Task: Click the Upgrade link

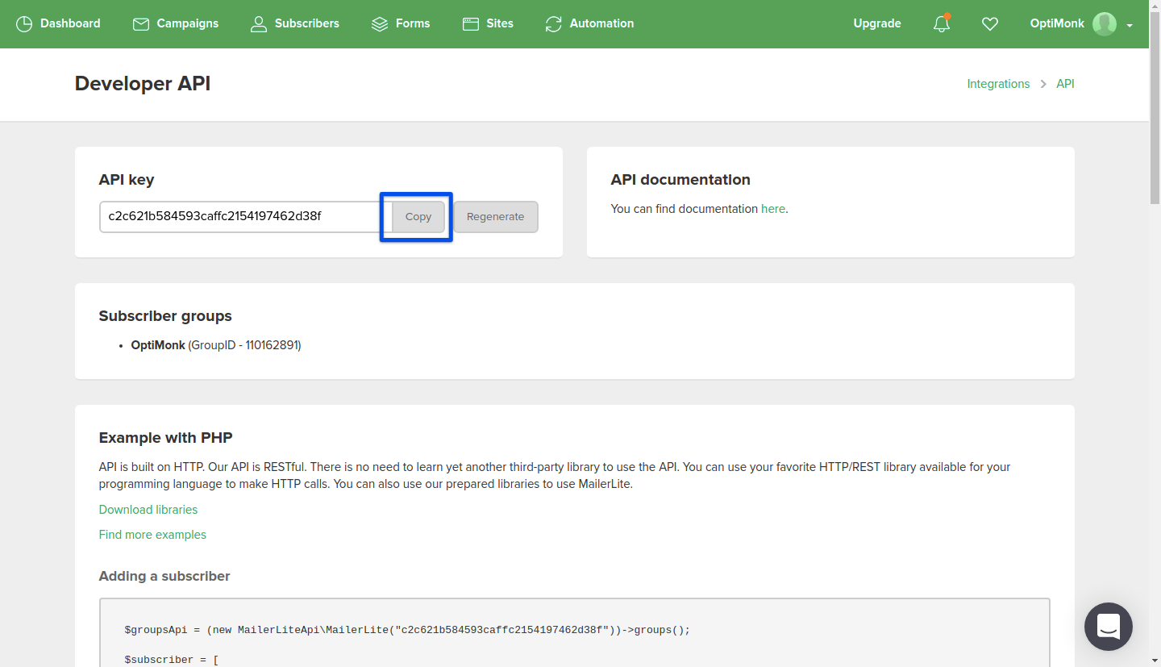Action: click(877, 23)
